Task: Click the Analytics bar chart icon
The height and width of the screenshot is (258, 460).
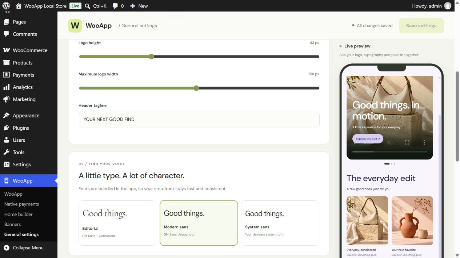Action: coord(6,87)
